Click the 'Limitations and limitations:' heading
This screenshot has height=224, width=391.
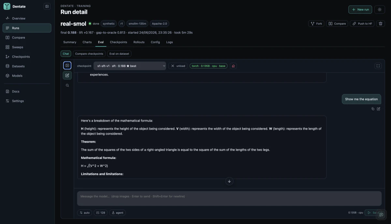102,174
